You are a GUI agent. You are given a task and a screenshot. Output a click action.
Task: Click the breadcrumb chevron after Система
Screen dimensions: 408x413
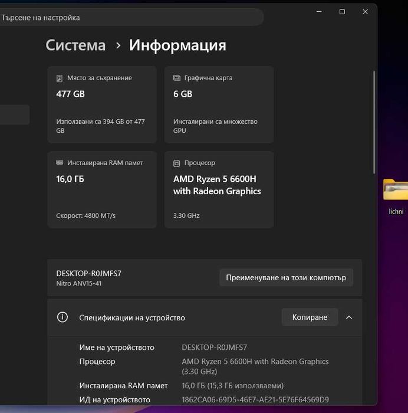click(119, 45)
